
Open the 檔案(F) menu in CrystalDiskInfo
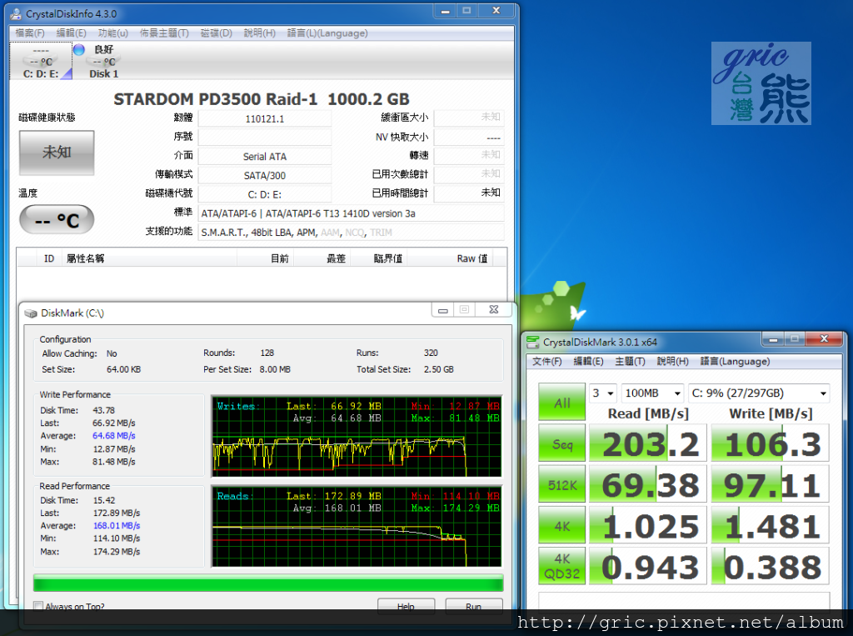point(29,33)
